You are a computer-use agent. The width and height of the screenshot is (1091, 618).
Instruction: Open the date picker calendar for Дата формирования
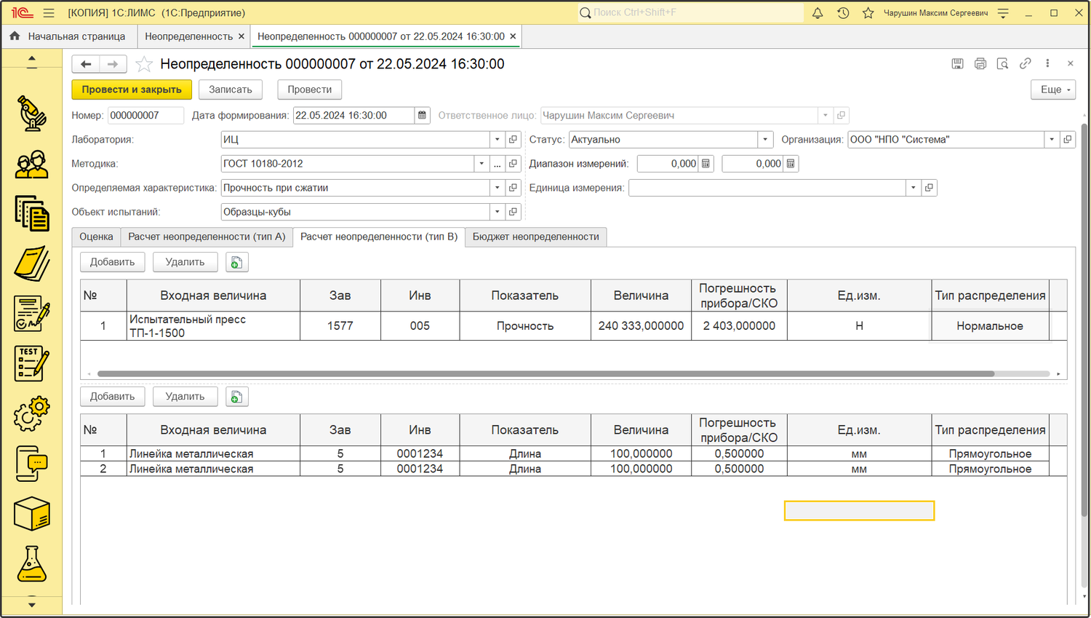coord(422,116)
